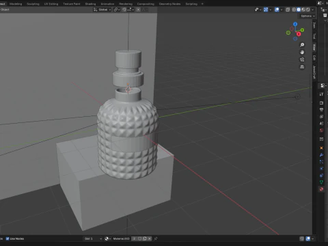The height and width of the screenshot is (246, 328).
Task: Toggle proportional editing button
Action: [138, 10]
